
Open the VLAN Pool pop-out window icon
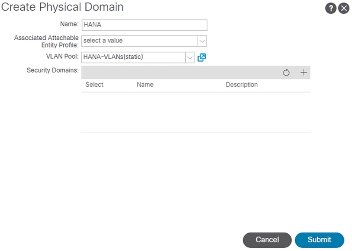pos(201,57)
